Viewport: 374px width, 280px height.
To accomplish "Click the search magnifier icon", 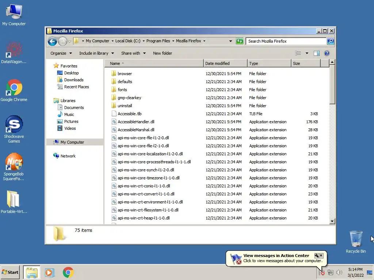I will tap(330, 41).
